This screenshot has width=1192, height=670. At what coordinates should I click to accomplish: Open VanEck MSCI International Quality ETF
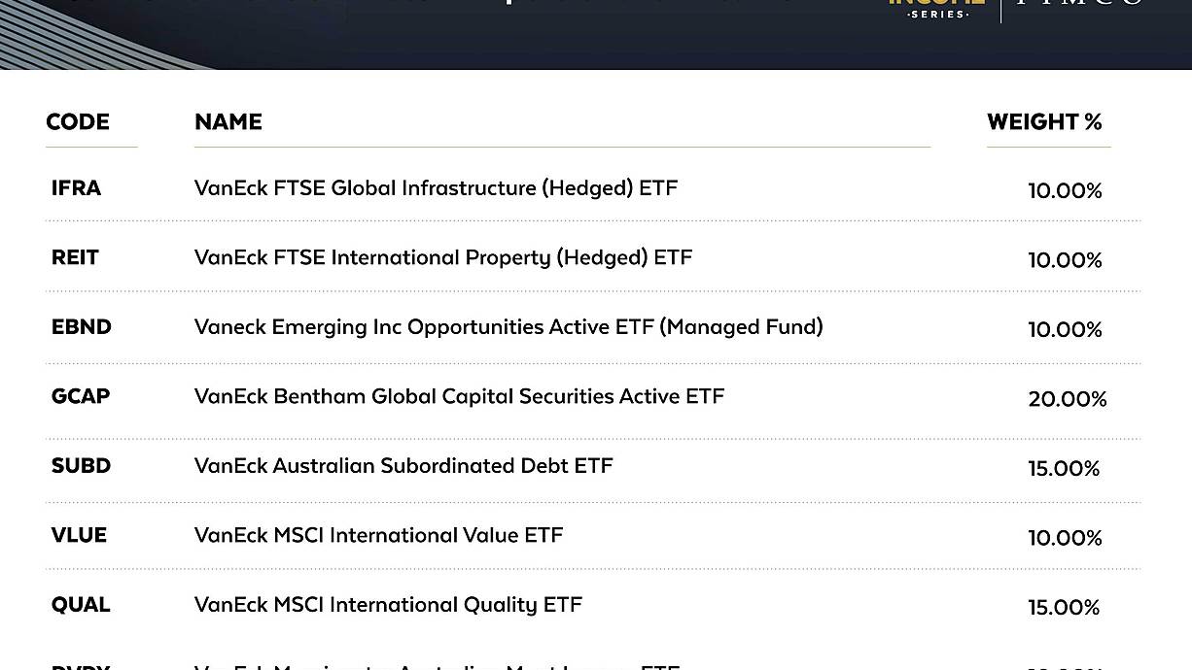388,605
